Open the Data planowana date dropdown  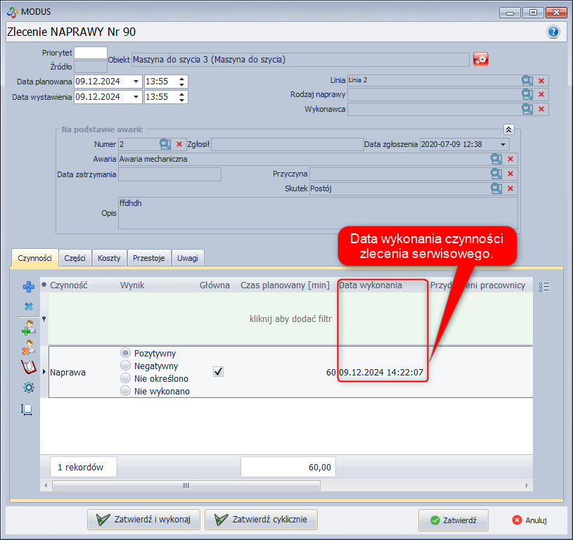[136, 82]
